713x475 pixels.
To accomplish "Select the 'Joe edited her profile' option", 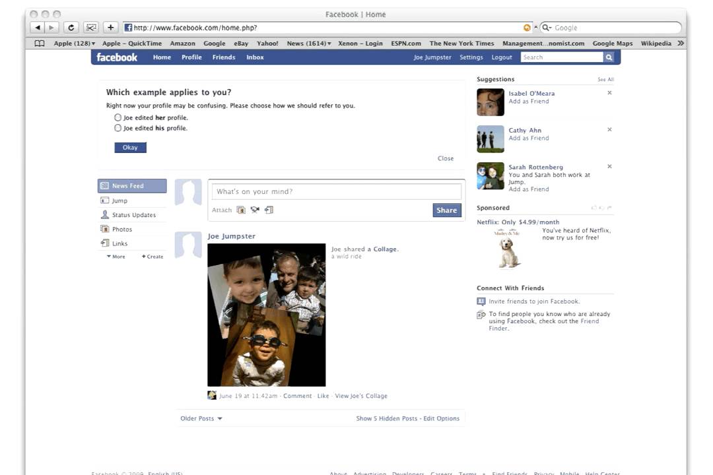I will coord(118,117).
